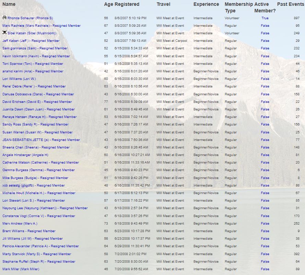Click the False link in Sibel Kaban's row
The image size is (305, 275).
(265, 33)
